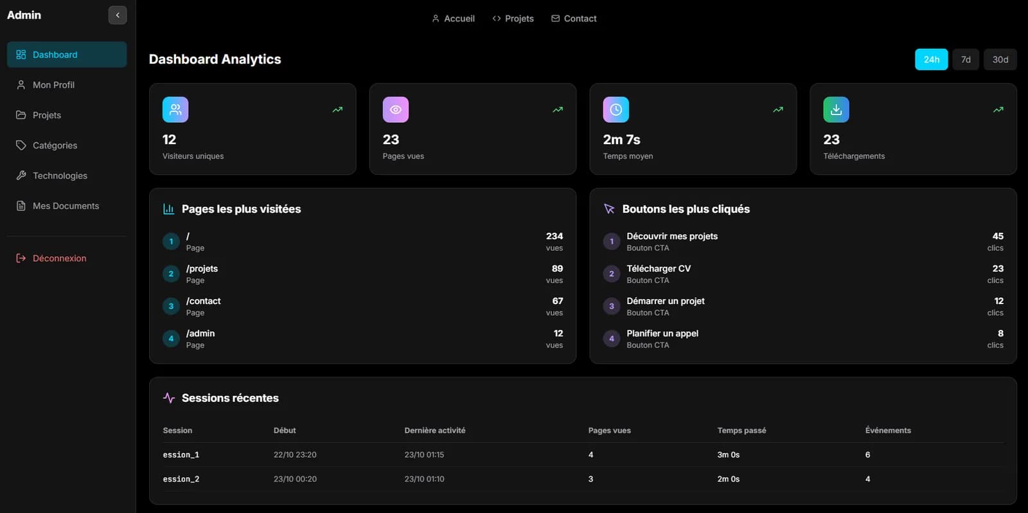Click the bar chart icon beside Pages les plus visitées
Viewport: 1028px width, 513px height.
tap(169, 209)
